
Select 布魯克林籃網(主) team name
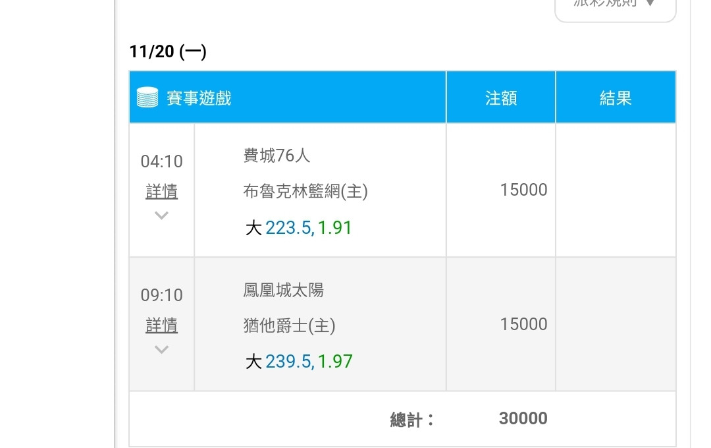(305, 191)
